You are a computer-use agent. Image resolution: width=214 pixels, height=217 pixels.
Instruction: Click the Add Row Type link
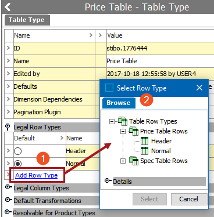[37, 175]
